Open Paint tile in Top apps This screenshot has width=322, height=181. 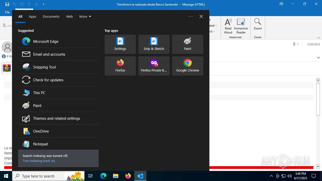[x=188, y=44]
